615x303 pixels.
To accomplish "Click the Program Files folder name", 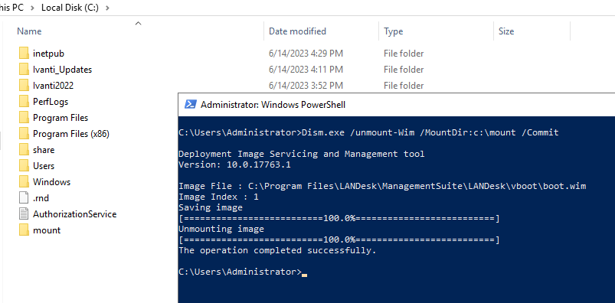I will [61, 118].
